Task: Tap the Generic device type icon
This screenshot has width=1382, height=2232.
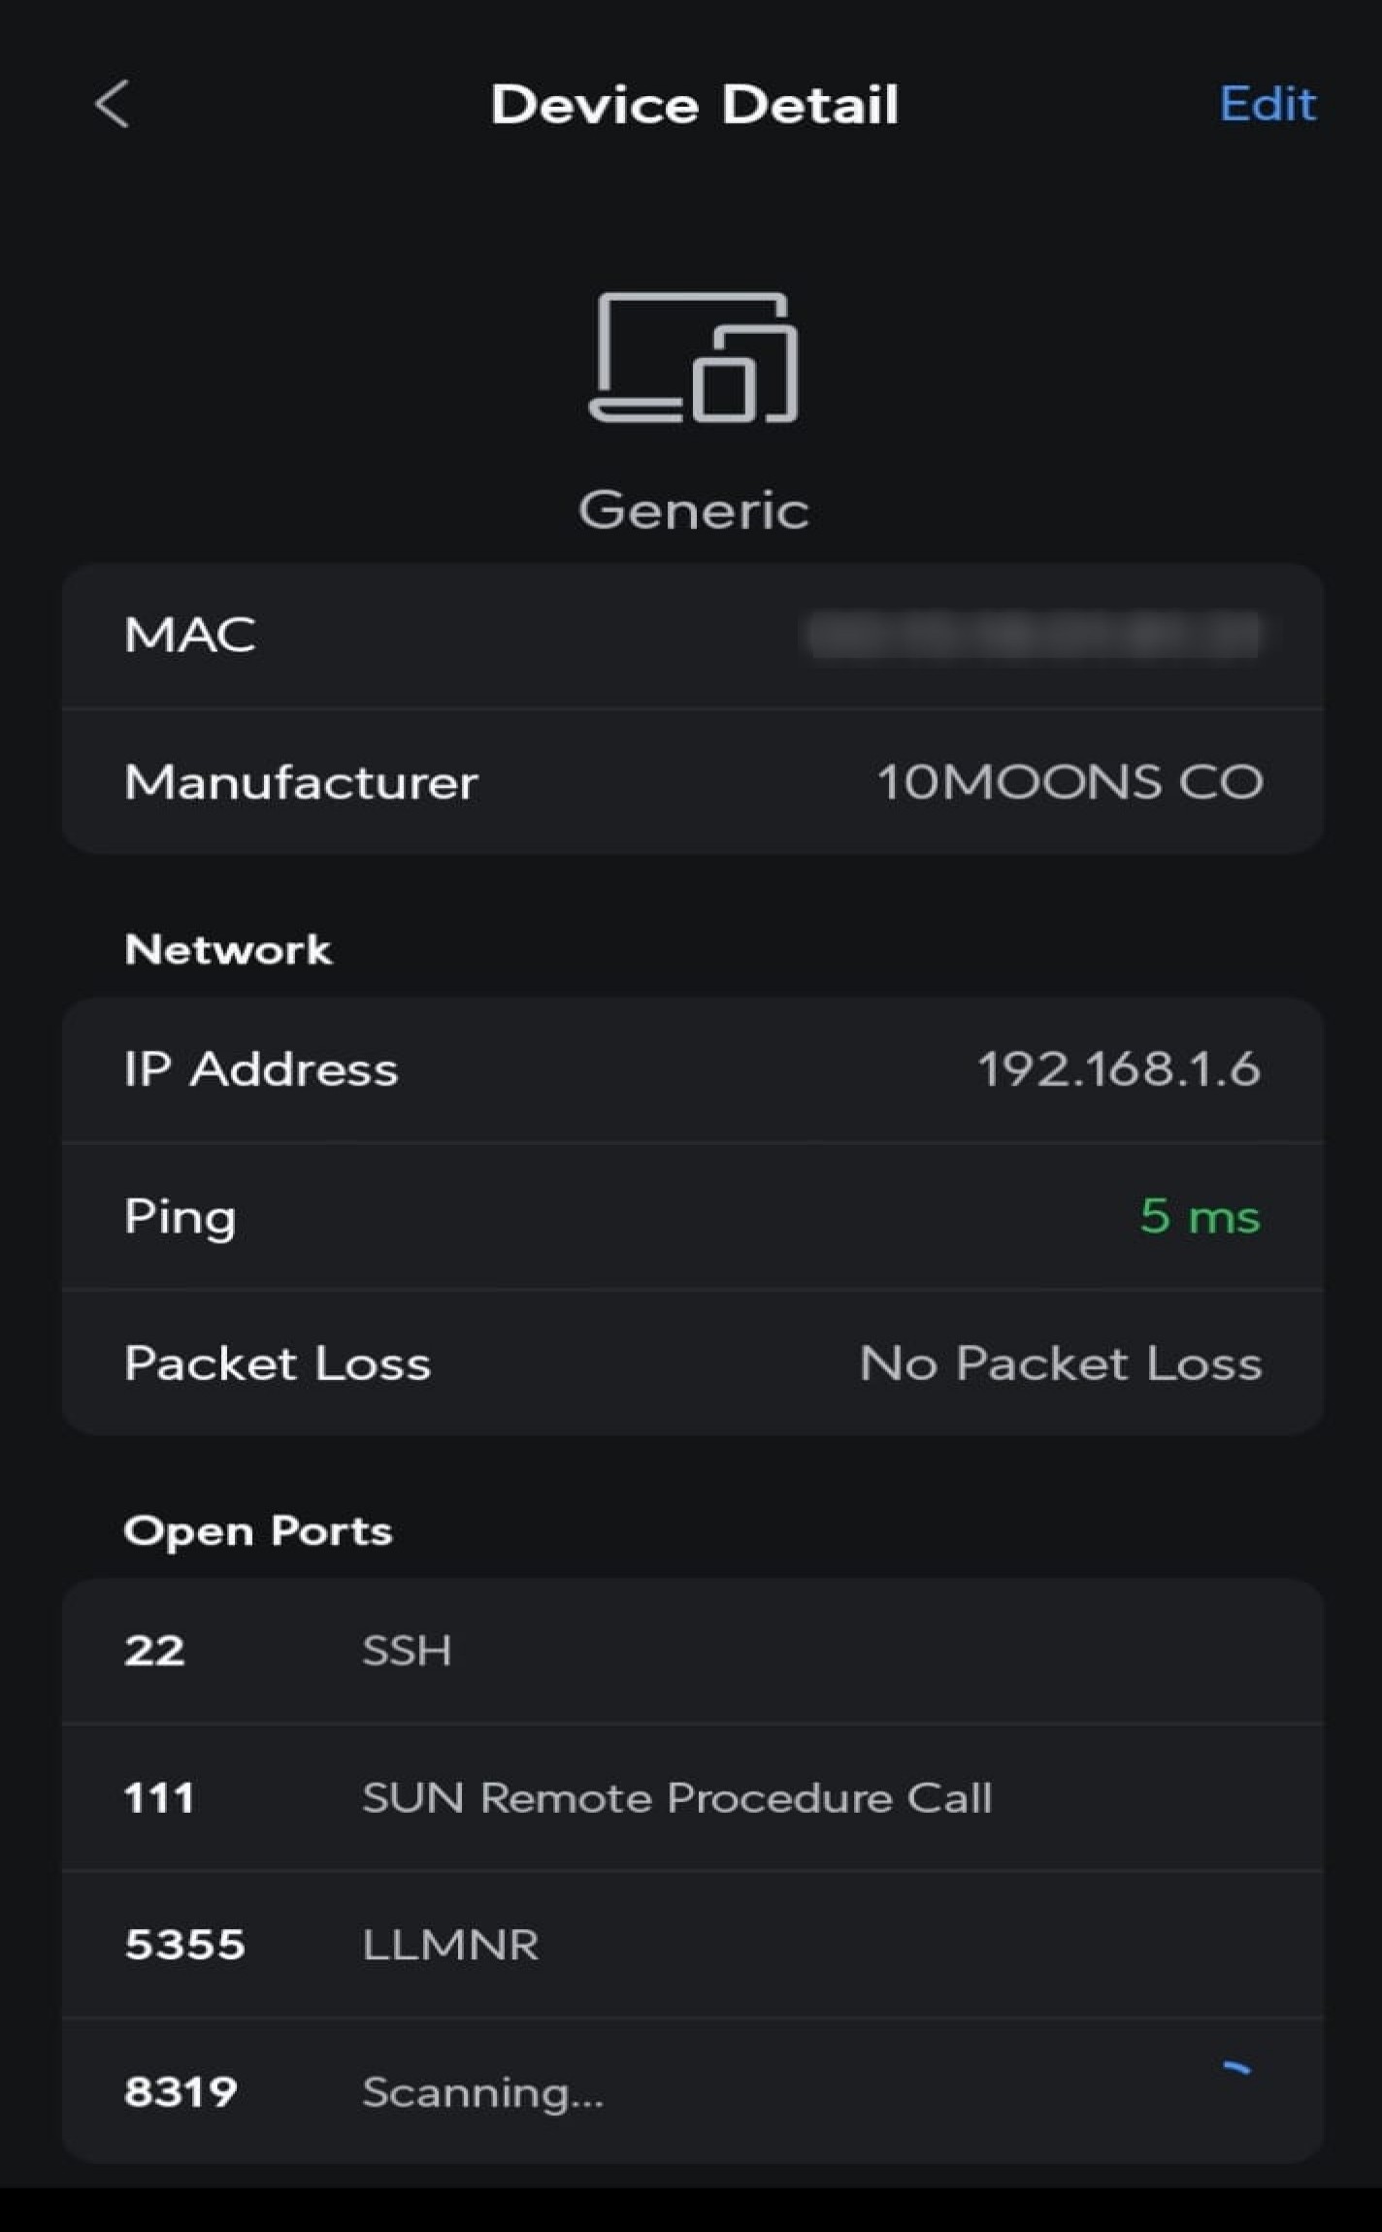Action: pyautogui.click(x=693, y=358)
